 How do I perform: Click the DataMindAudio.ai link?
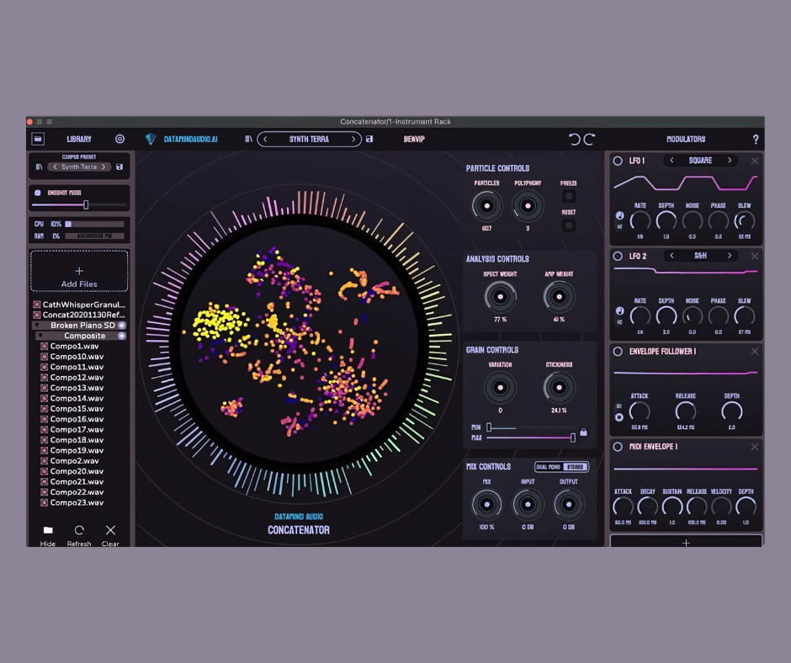click(x=191, y=140)
